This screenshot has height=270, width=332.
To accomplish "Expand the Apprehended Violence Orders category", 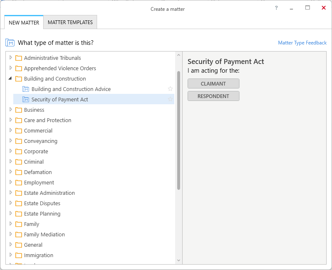I will point(11,68).
